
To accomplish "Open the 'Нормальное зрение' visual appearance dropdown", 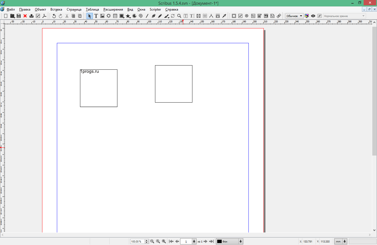I will pos(344,16).
